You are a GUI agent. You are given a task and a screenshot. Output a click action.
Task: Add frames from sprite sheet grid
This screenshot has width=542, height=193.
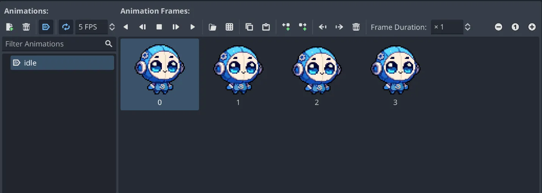tap(229, 27)
